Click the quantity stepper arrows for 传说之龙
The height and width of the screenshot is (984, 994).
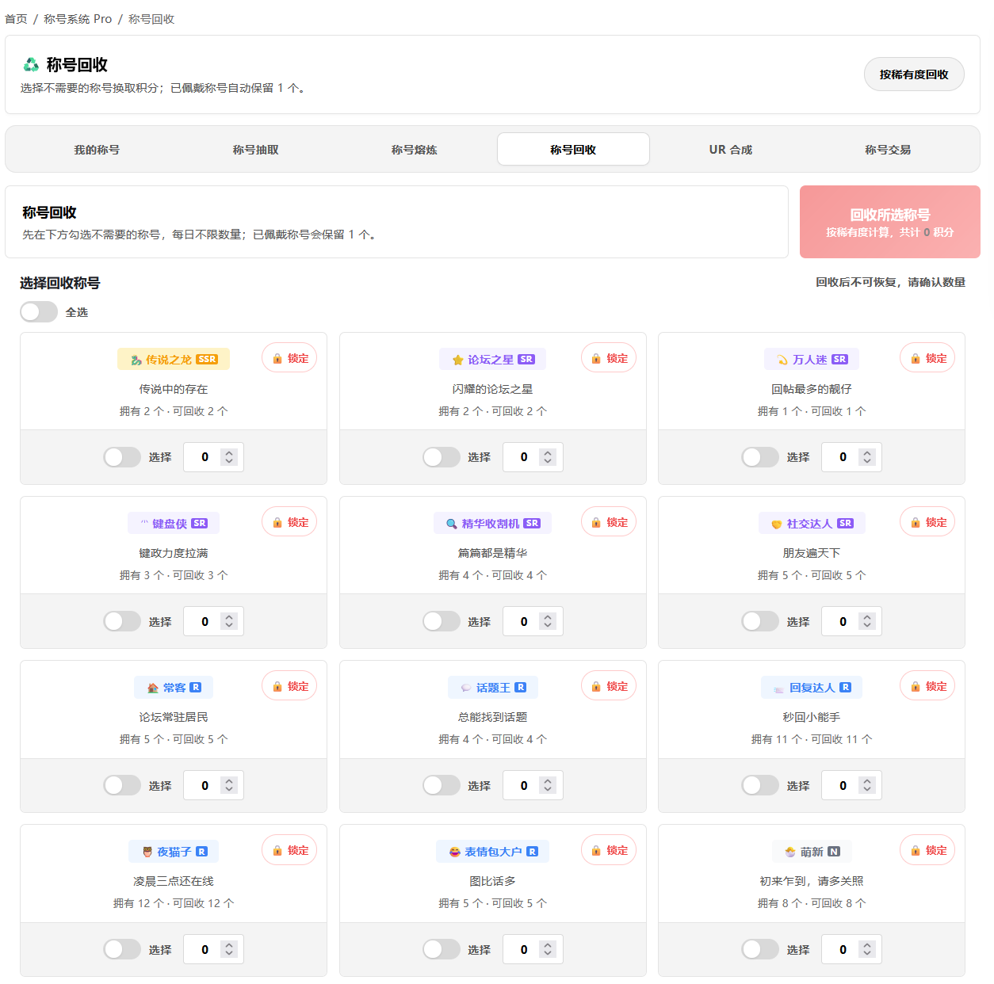pyautogui.click(x=229, y=457)
